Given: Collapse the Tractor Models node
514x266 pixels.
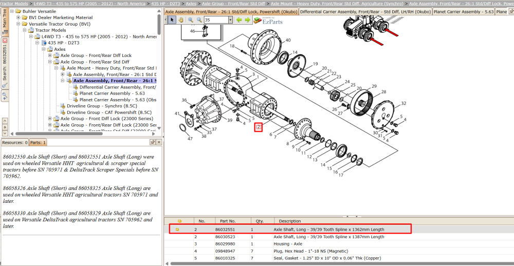Looking at the screenshot, I should click(24, 30).
